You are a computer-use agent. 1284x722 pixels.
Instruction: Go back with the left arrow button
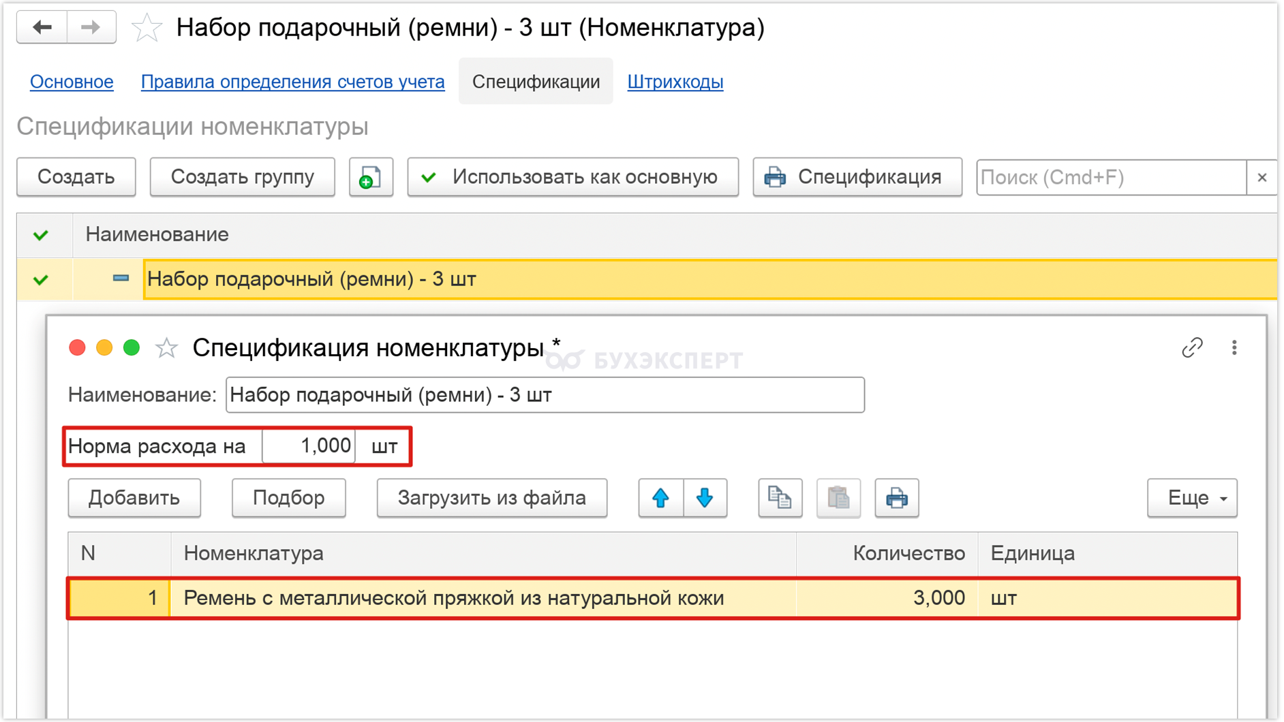42,28
